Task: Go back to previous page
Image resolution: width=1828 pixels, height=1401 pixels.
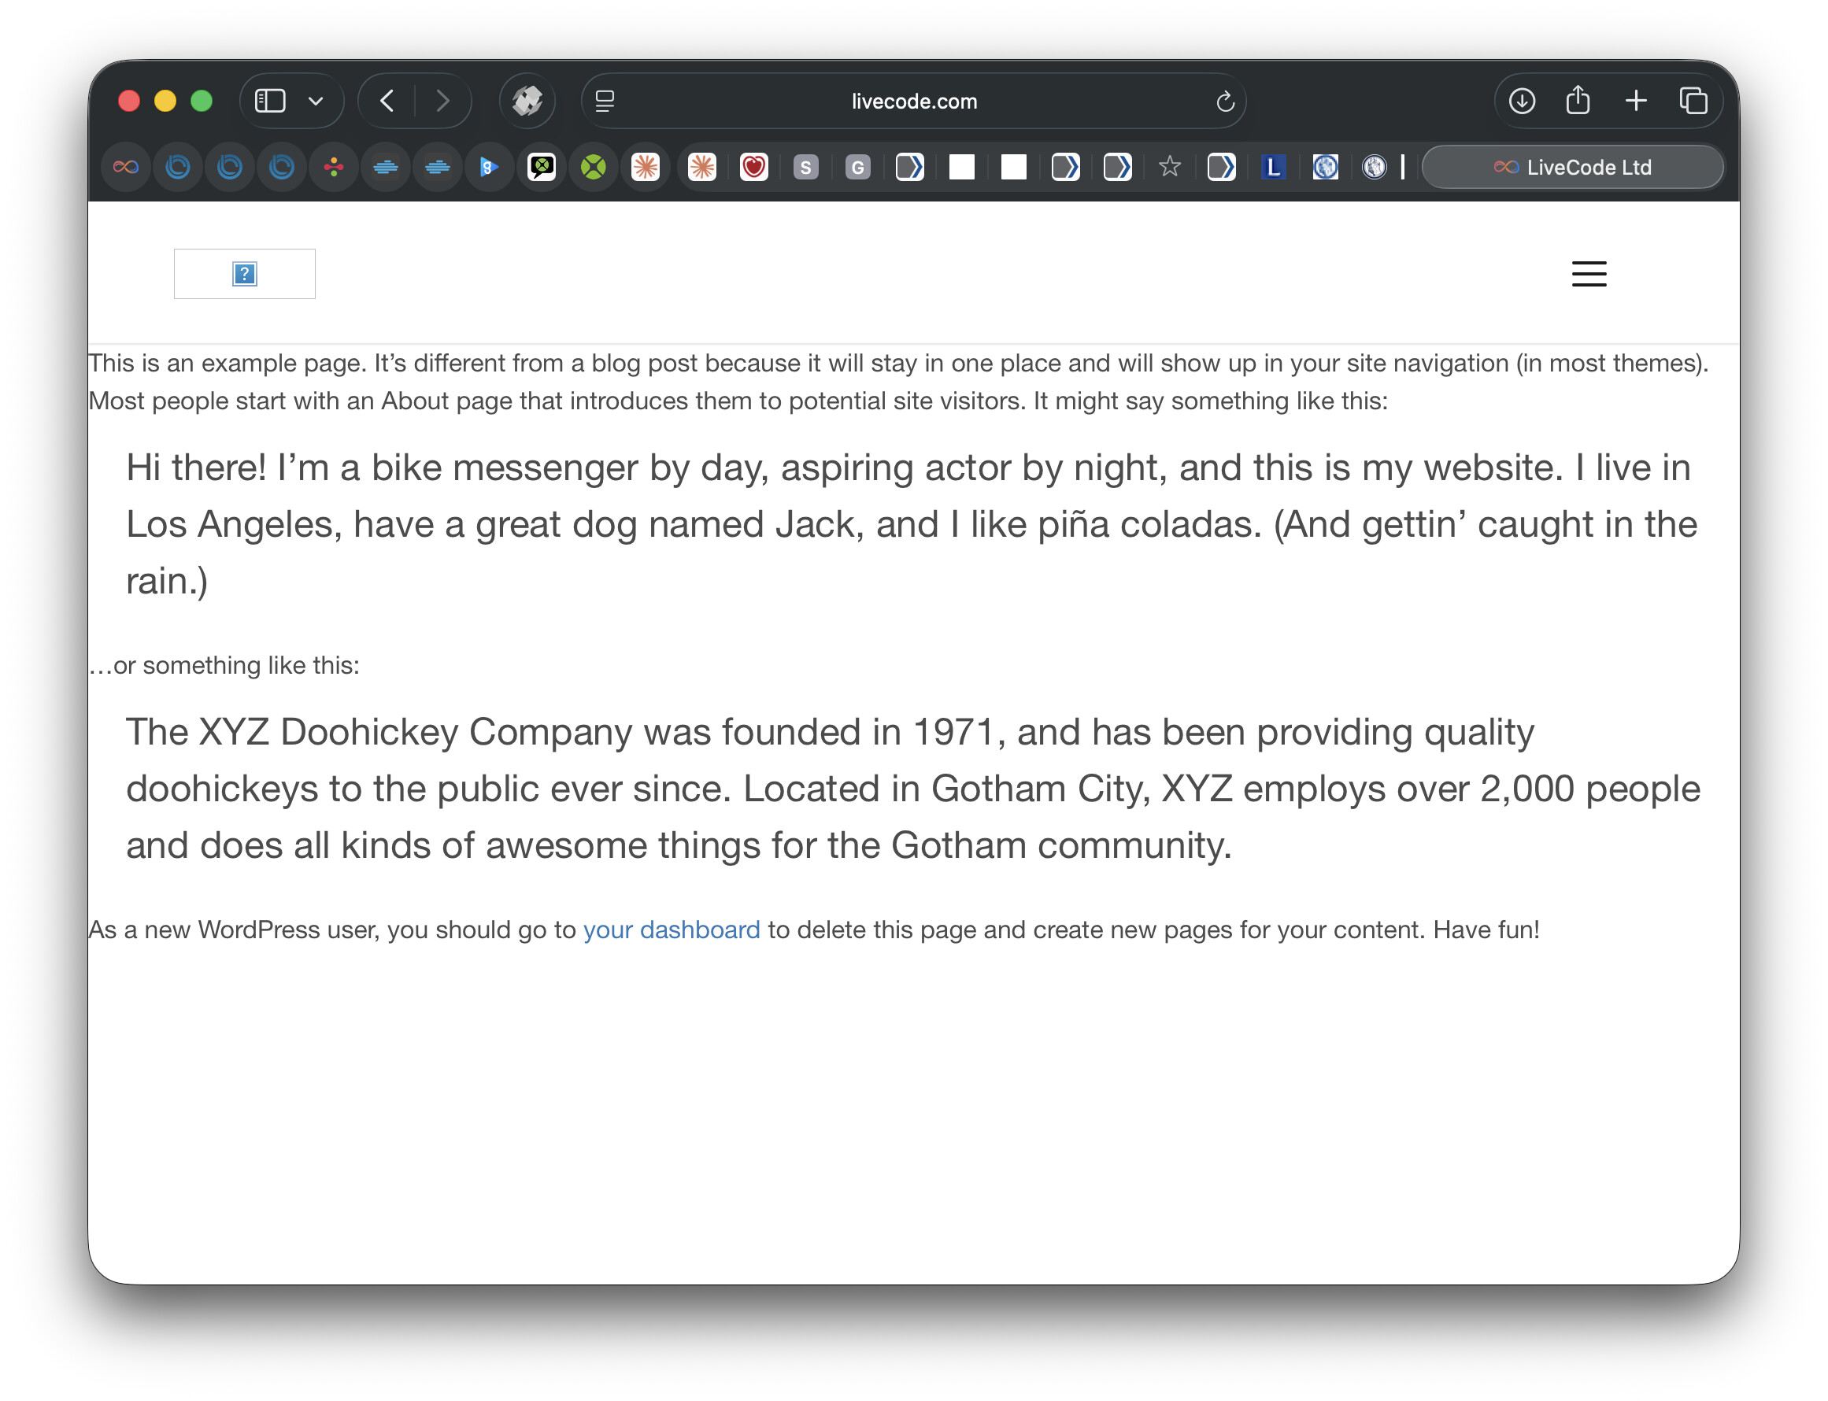Action: tap(387, 101)
